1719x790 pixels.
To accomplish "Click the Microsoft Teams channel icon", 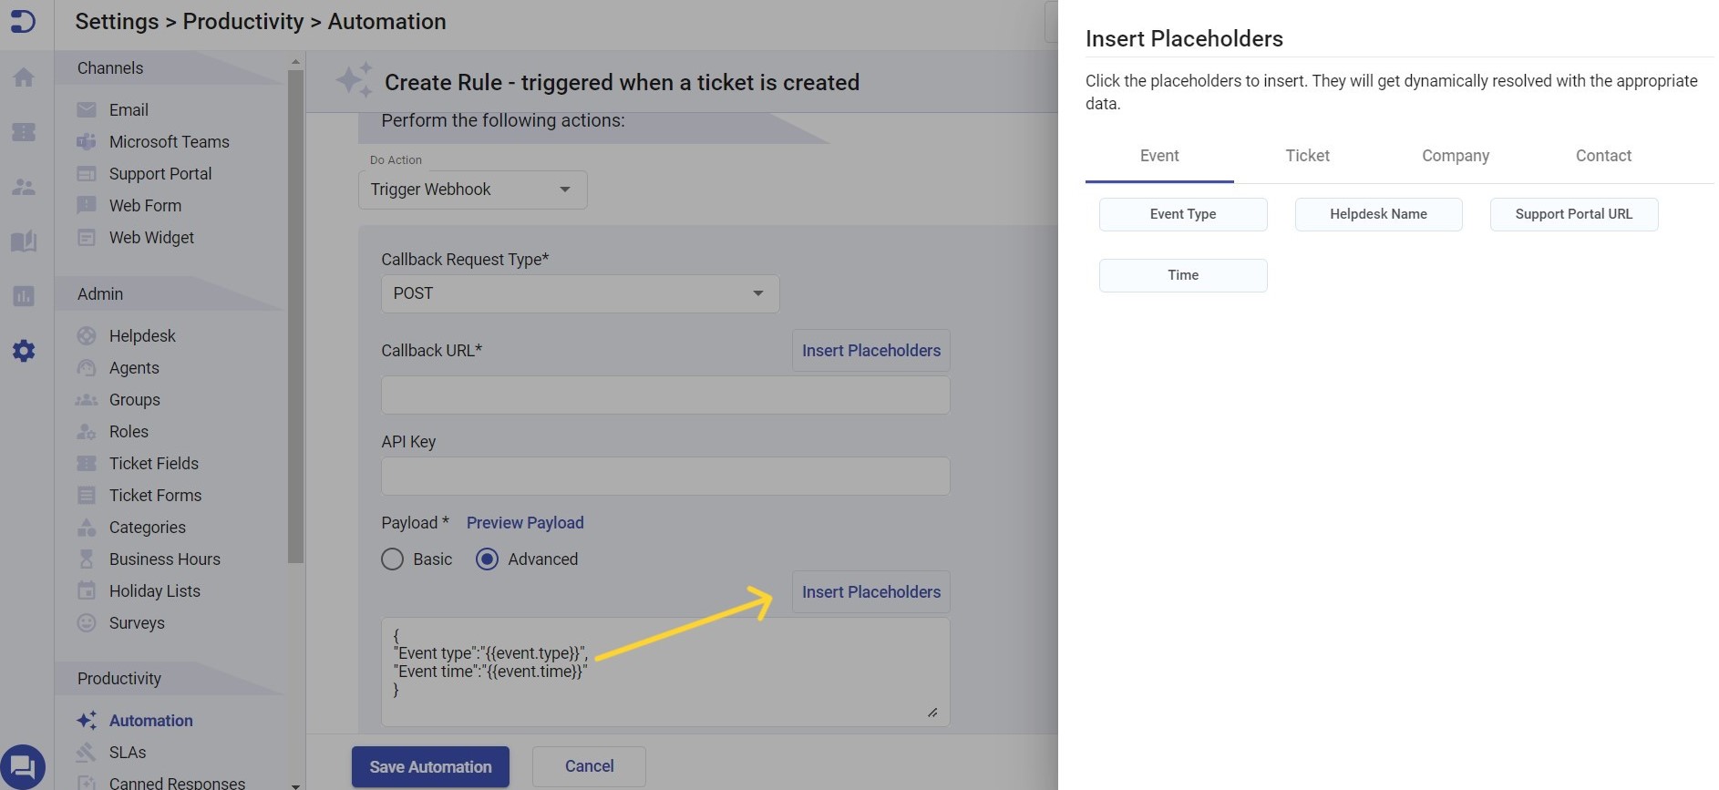I will 87,141.
